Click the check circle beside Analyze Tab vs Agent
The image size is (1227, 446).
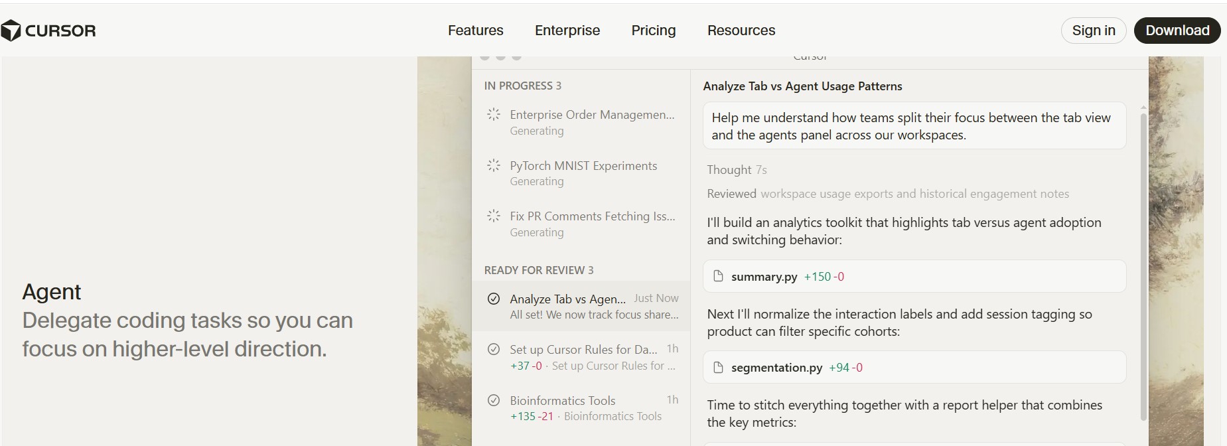[x=494, y=299]
